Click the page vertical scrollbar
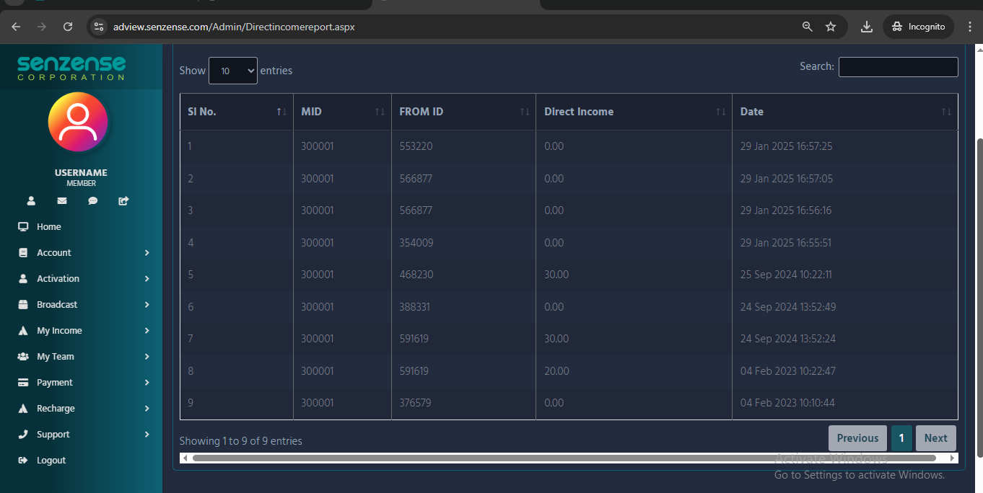 pos(979,297)
